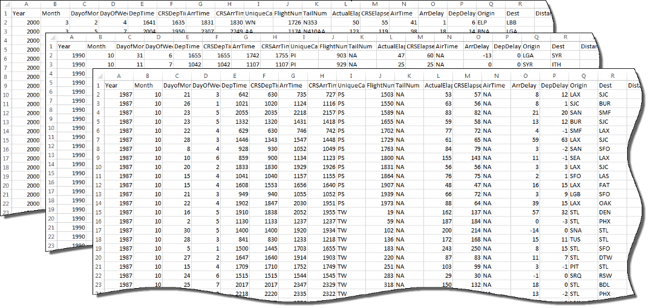The image size is (649, 308).
Task: Click flight number 1550 cell
Action: 380,104
